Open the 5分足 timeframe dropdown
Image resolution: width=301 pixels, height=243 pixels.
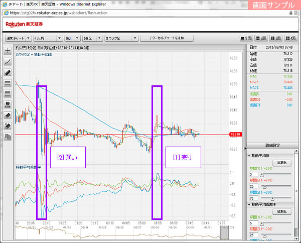click(x=90, y=38)
